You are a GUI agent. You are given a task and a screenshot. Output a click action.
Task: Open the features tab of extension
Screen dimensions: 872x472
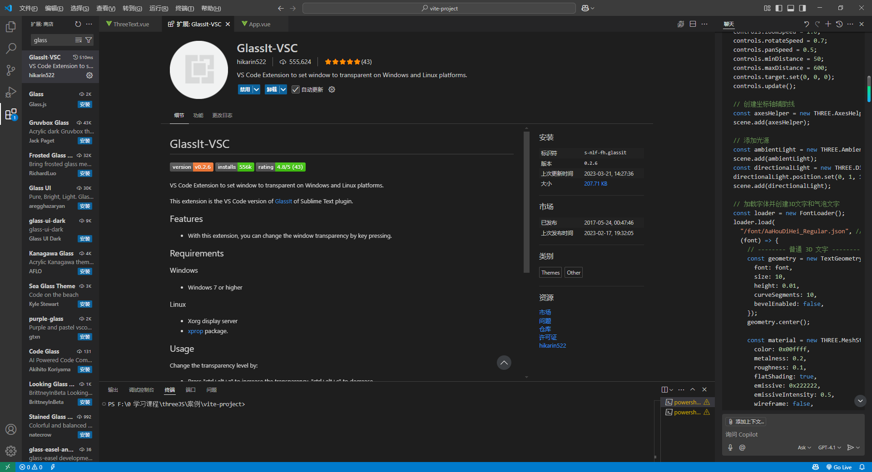tap(198, 115)
